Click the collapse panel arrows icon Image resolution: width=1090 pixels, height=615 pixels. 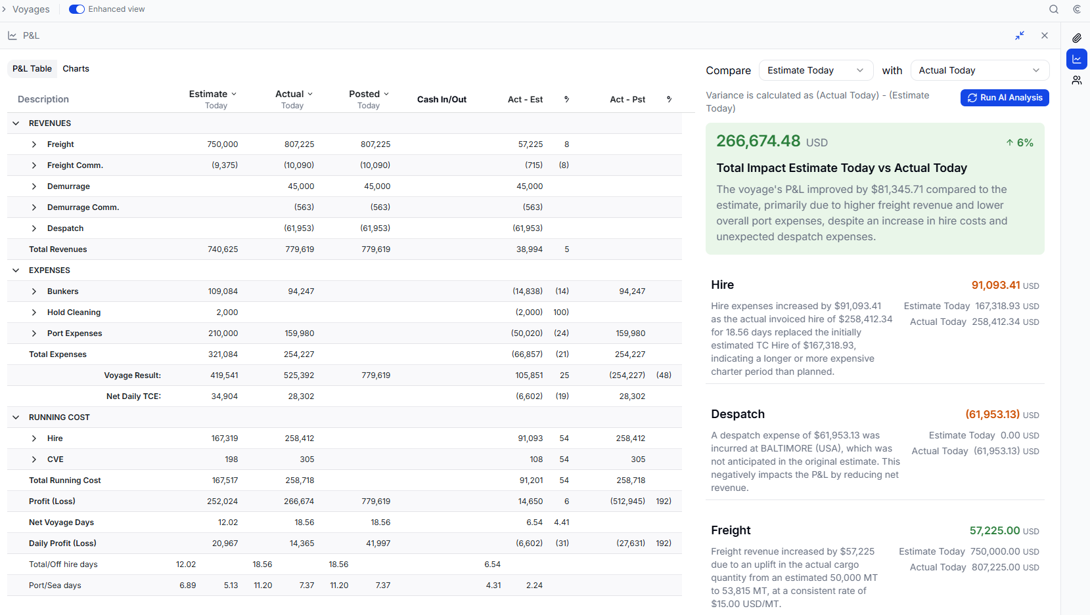1020,35
